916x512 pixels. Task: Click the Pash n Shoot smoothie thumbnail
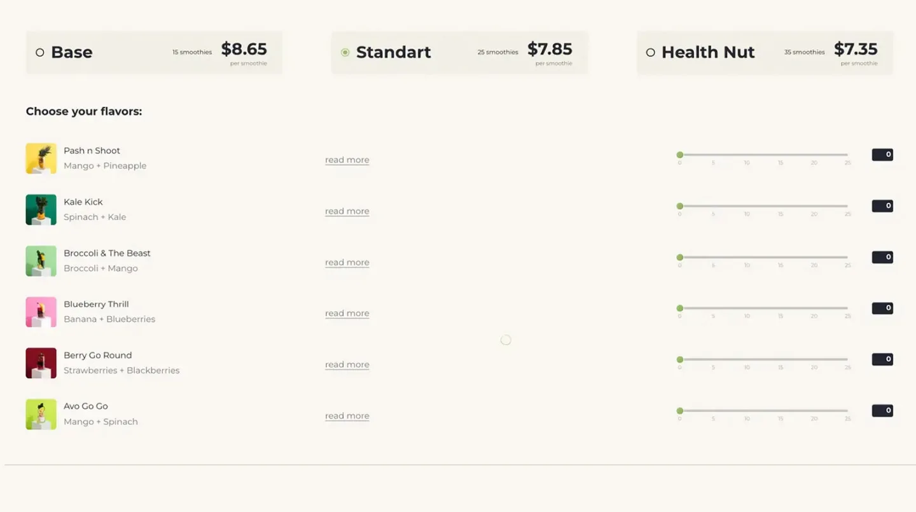click(41, 158)
